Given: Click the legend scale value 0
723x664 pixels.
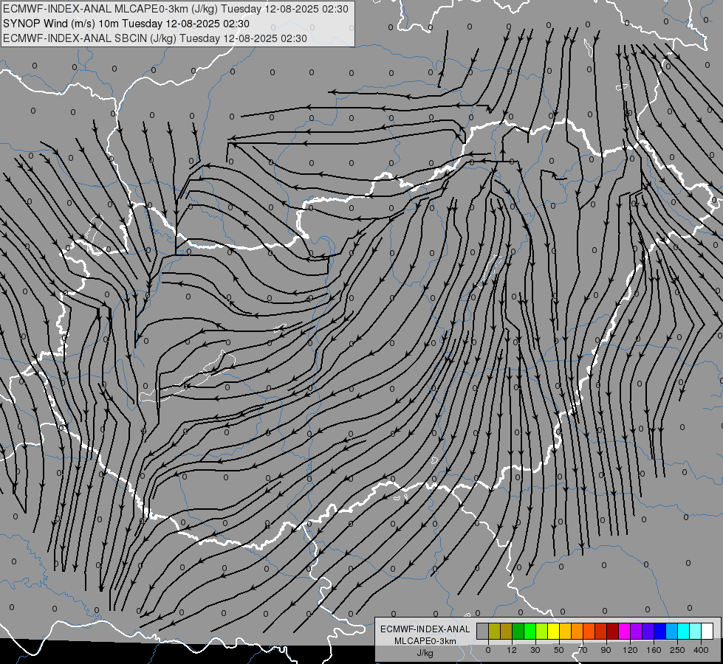Looking at the screenshot, I should pyautogui.click(x=488, y=650).
